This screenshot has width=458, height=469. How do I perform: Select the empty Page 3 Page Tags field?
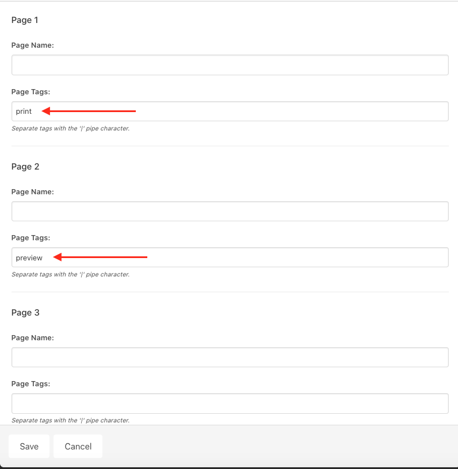tap(230, 403)
